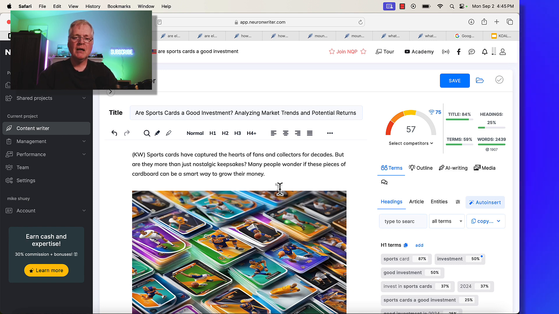Switch to the Outline tab

pyautogui.click(x=421, y=168)
